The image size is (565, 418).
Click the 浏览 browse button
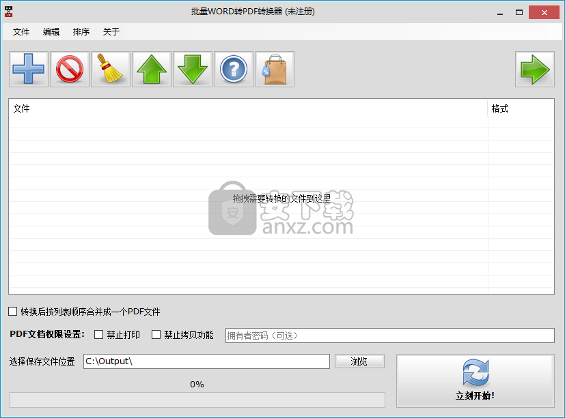359,361
